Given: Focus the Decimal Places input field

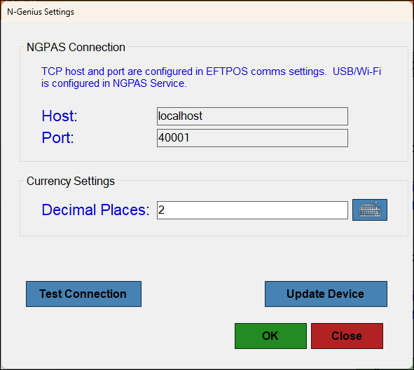Looking at the screenshot, I should tap(252, 210).
